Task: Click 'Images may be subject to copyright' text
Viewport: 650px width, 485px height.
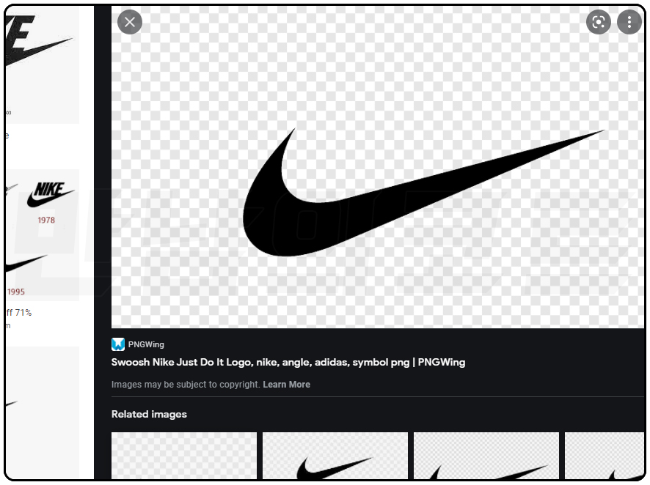Action: [x=186, y=385]
